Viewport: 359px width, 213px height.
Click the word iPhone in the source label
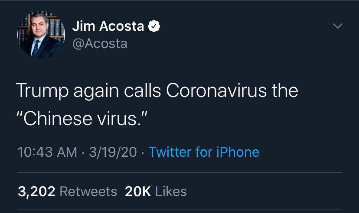point(238,152)
